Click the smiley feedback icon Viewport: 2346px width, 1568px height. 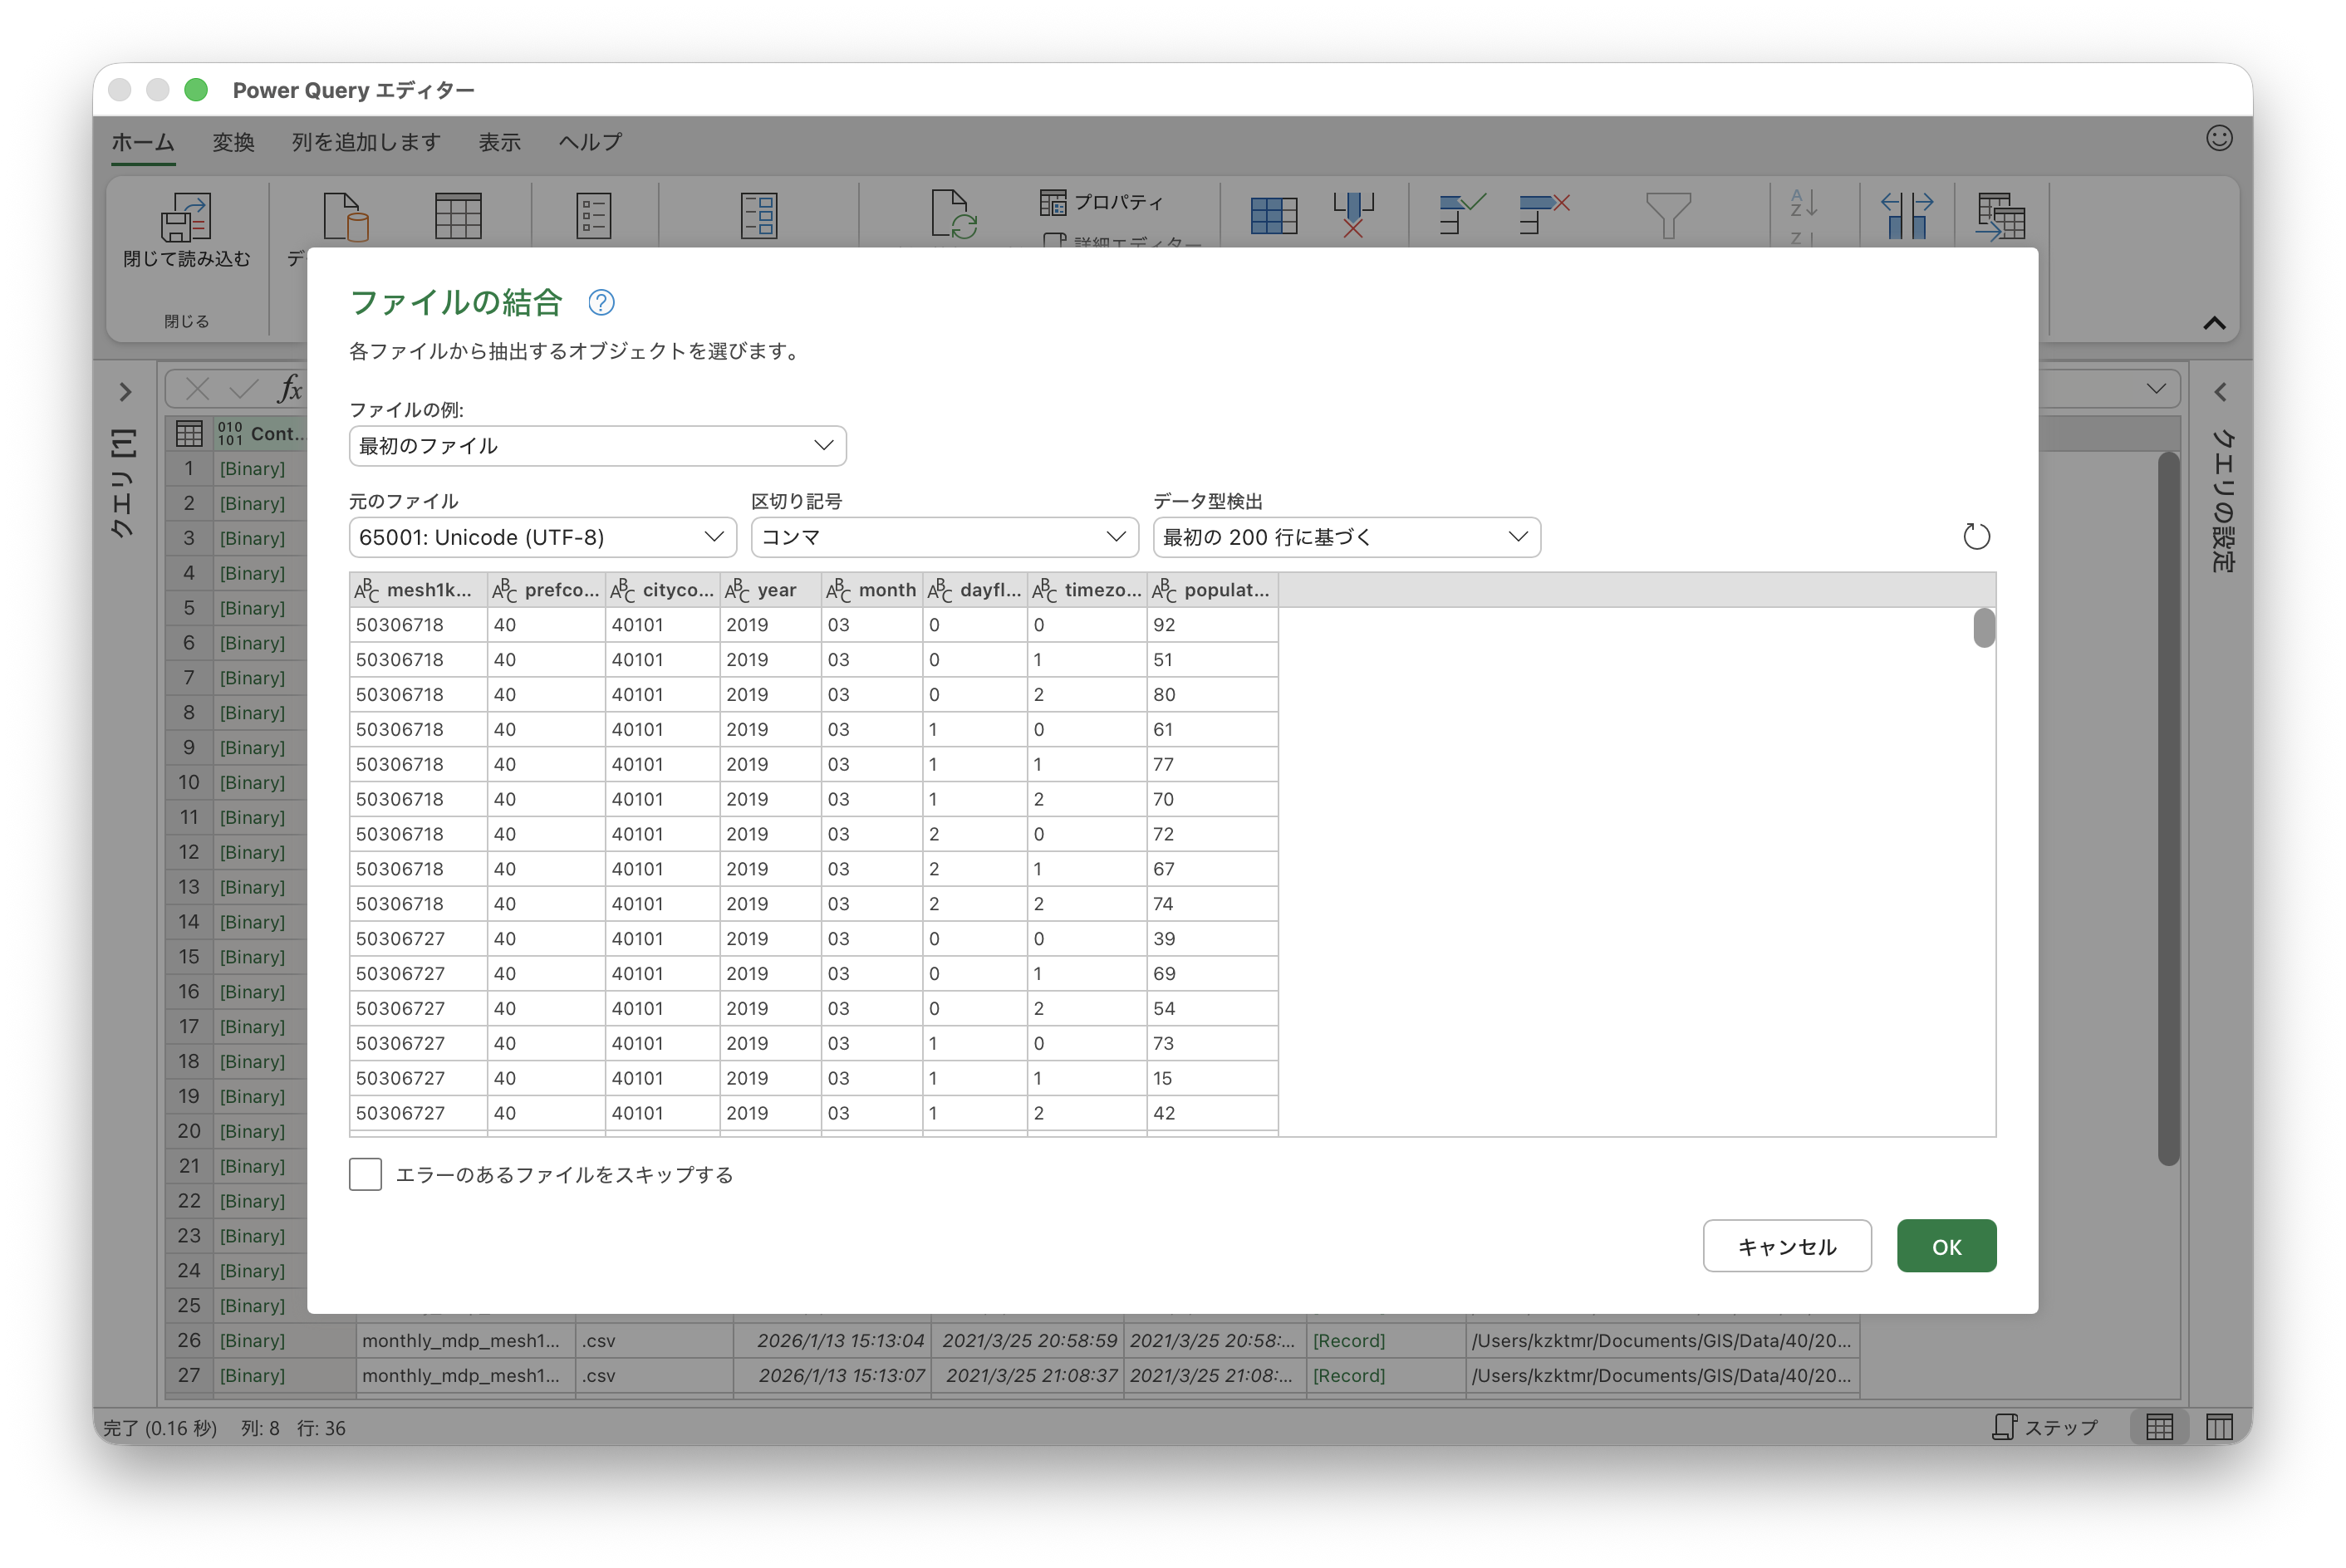2219,138
